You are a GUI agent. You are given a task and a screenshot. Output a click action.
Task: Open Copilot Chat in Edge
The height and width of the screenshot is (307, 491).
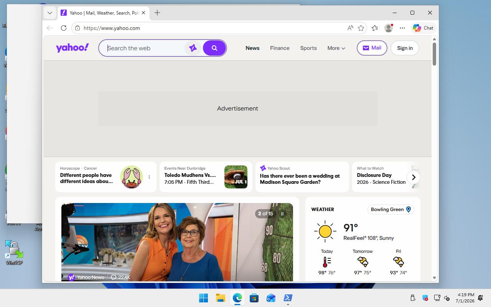point(423,28)
